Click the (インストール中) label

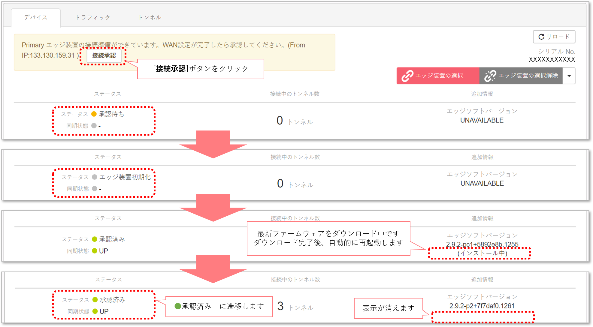click(x=482, y=253)
